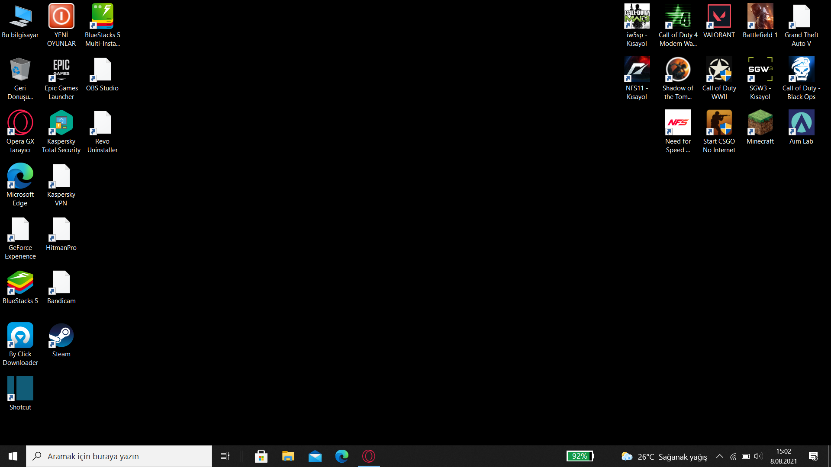Viewport: 831px width, 467px height.
Task: Open the Task View button
Action: (x=225, y=456)
